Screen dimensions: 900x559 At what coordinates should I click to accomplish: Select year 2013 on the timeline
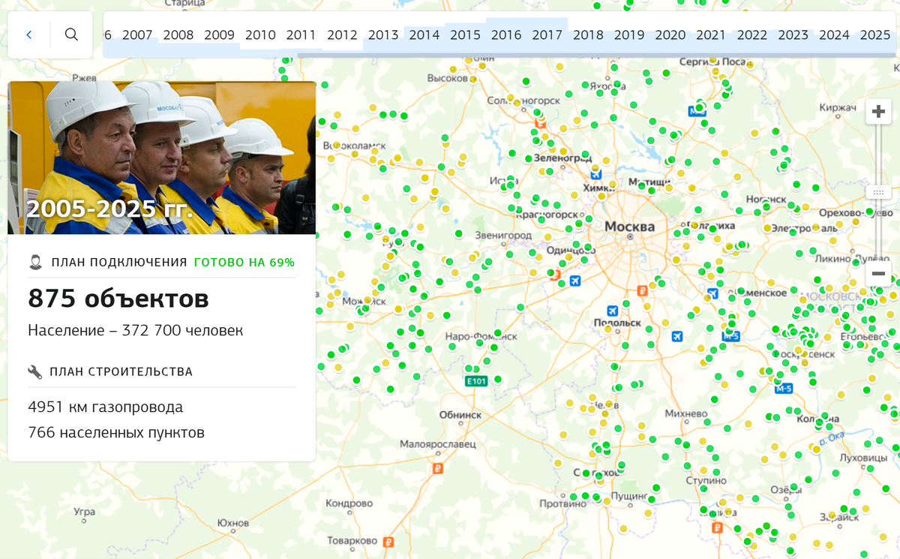pos(383,35)
